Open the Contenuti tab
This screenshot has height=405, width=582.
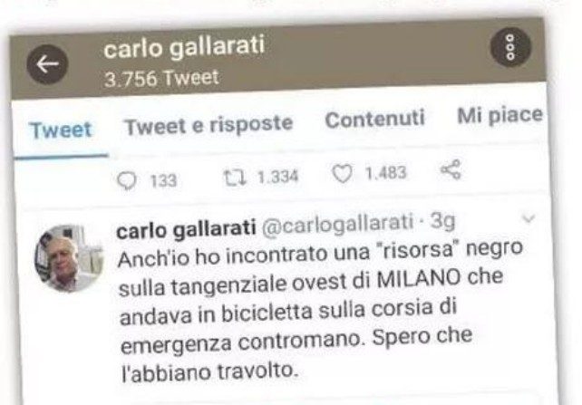375,119
